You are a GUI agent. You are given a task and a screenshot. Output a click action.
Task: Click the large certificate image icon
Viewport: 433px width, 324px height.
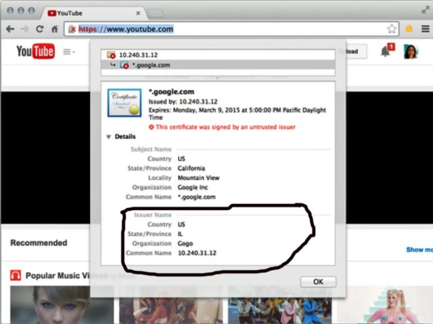(x=124, y=102)
